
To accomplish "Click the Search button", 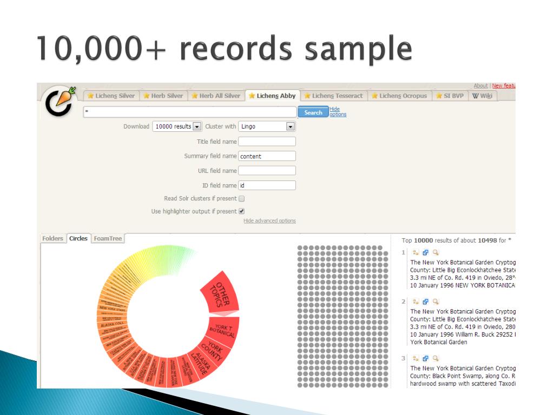I will (x=313, y=112).
